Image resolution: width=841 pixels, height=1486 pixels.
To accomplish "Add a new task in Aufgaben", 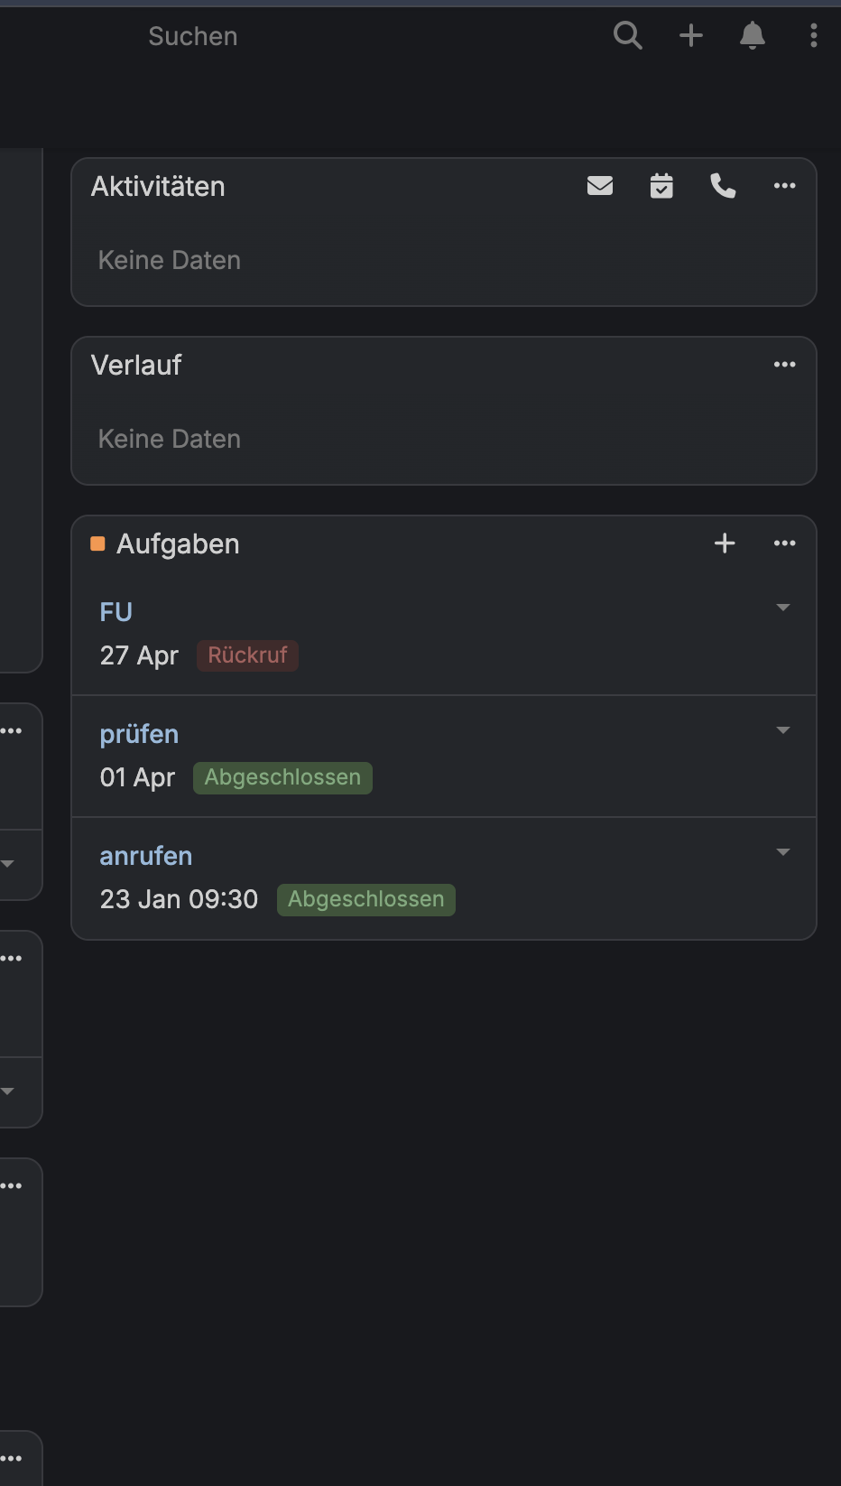I will click(x=725, y=543).
